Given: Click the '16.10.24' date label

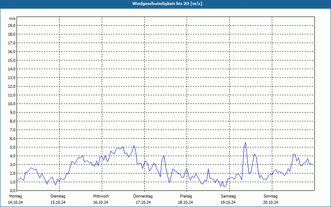Looking at the screenshot, I should click(x=101, y=202).
